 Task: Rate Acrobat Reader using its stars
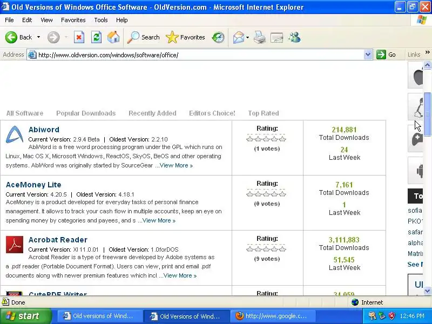click(266, 249)
